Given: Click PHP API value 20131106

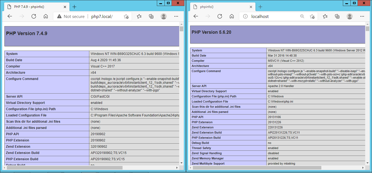Looking at the screenshot, I should point(274,117).
